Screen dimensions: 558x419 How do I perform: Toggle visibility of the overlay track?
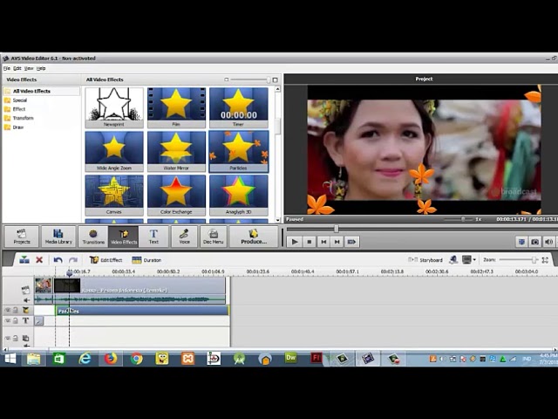(x=7, y=338)
